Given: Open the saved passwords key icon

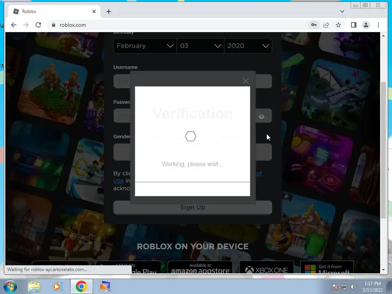Looking at the screenshot, I should pos(314,25).
